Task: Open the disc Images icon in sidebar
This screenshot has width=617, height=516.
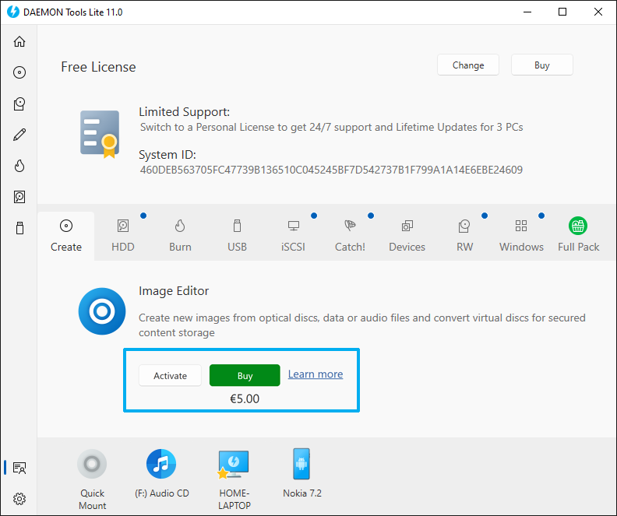Action: click(x=19, y=72)
